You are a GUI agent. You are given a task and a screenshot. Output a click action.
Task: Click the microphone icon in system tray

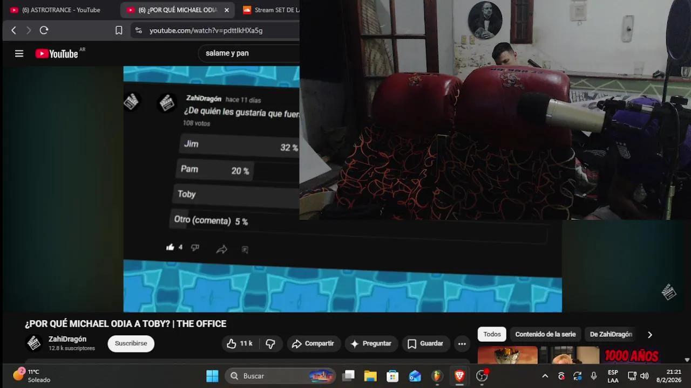click(594, 376)
